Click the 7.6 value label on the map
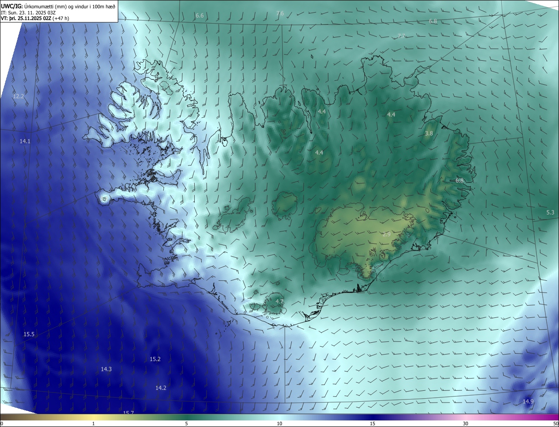 click(280, 14)
